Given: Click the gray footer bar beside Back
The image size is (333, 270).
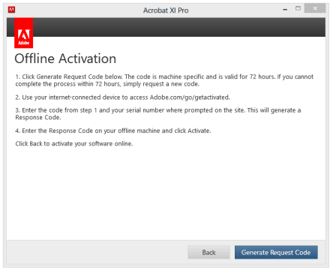Looking at the screenshot, I should pyautogui.click(x=97, y=252).
